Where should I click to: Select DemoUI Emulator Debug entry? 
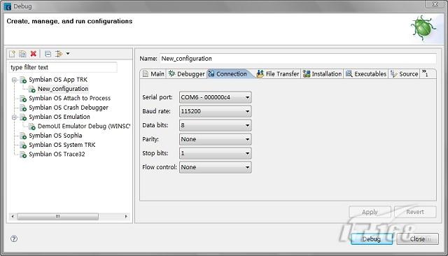[x=84, y=127]
